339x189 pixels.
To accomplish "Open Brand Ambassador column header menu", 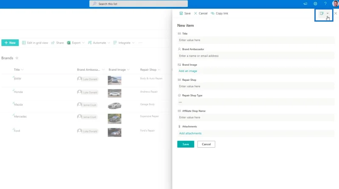I will 91,70.
